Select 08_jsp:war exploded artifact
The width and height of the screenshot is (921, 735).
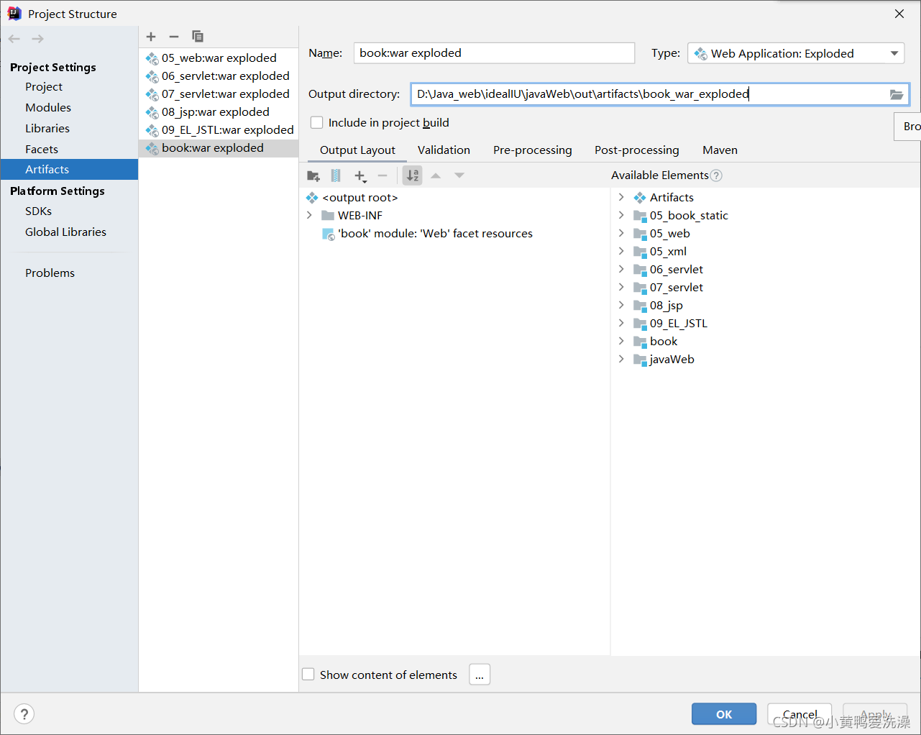(x=219, y=112)
